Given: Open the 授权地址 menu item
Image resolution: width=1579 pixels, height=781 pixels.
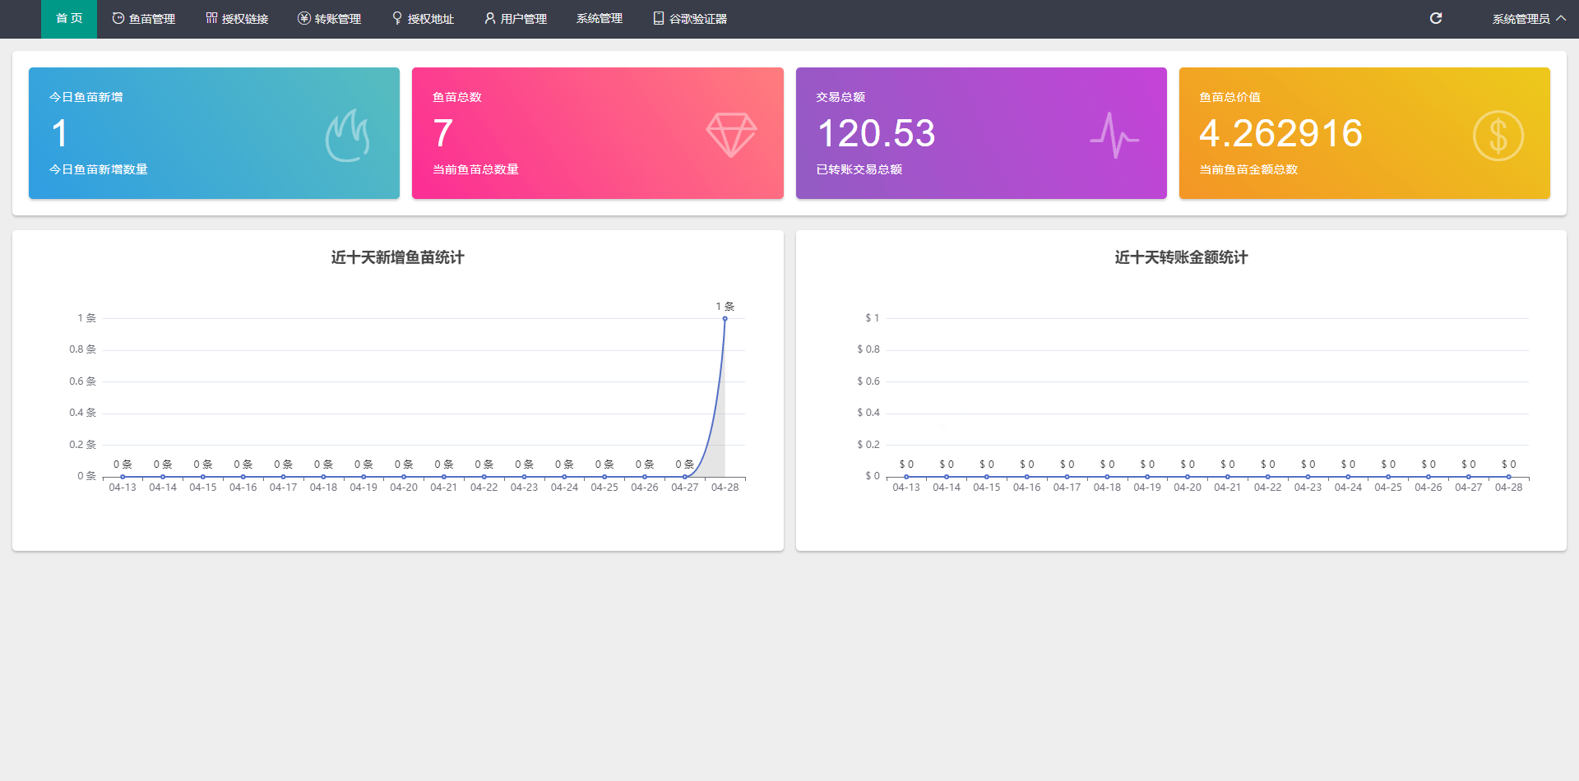Looking at the screenshot, I should pyautogui.click(x=423, y=19).
